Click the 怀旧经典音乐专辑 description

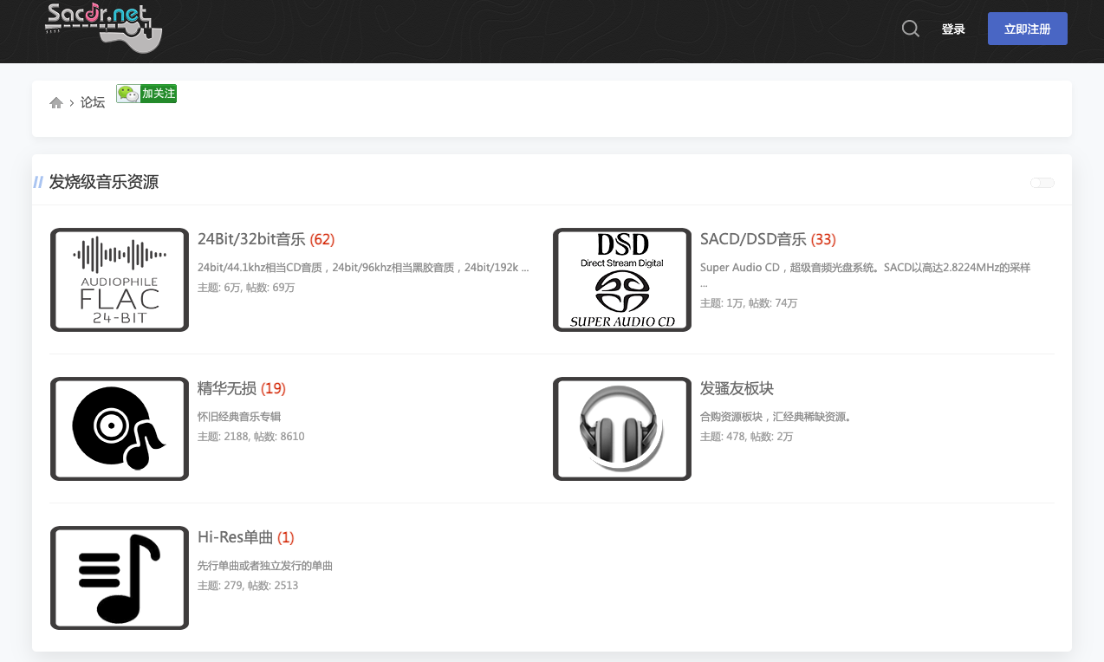point(239,417)
